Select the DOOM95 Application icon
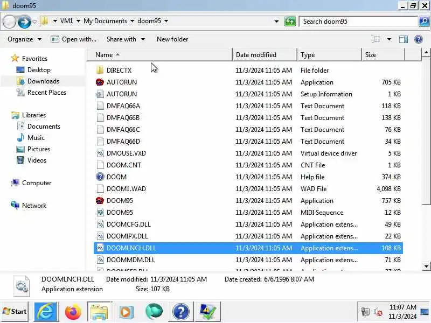The height and width of the screenshot is (323, 431). (100, 200)
